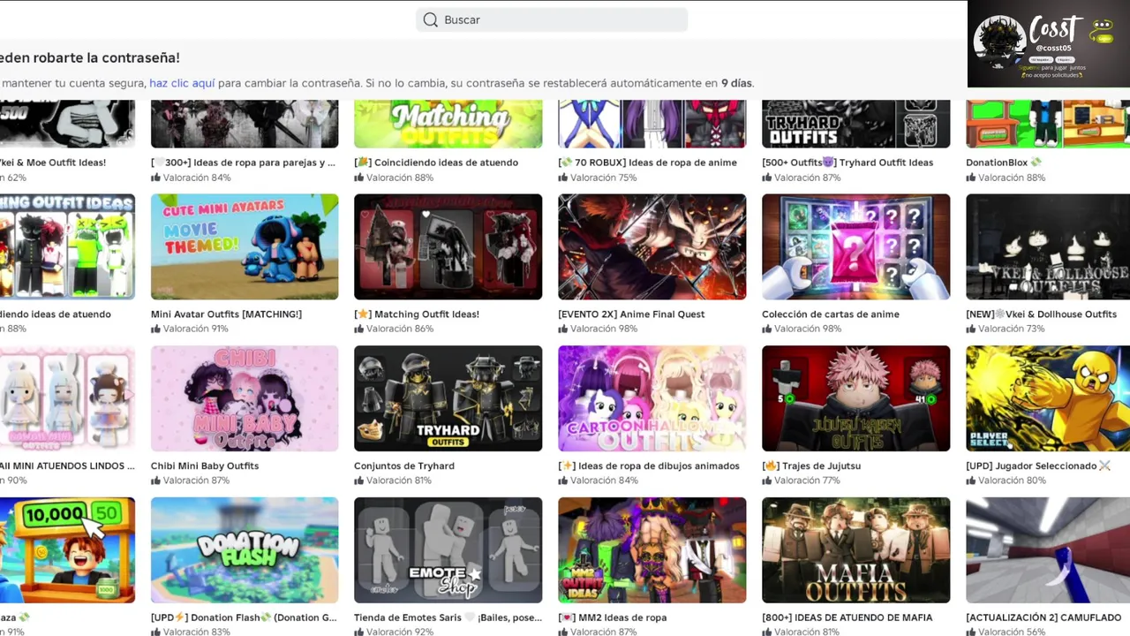Focus the Buscar search field

tap(552, 19)
